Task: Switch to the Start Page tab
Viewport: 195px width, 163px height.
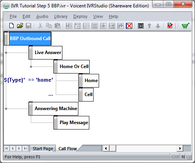Action: (x=43, y=149)
